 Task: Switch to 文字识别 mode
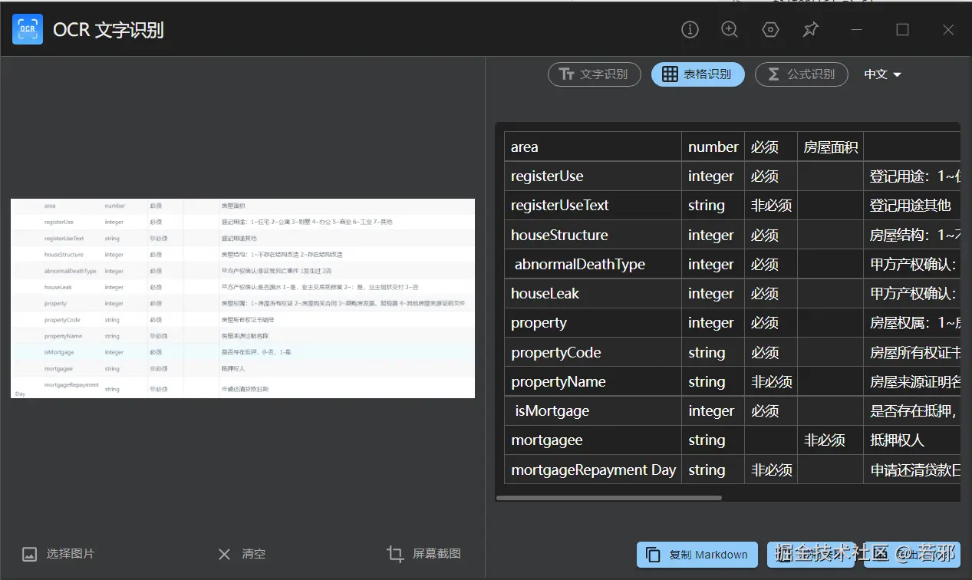coord(594,74)
